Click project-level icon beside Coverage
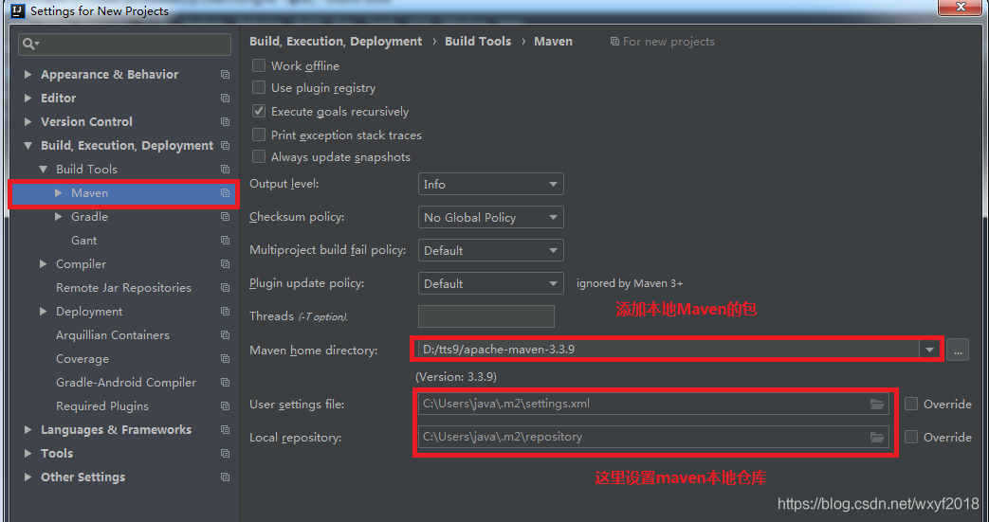989x522 pixels. click(x=225, y=359)
